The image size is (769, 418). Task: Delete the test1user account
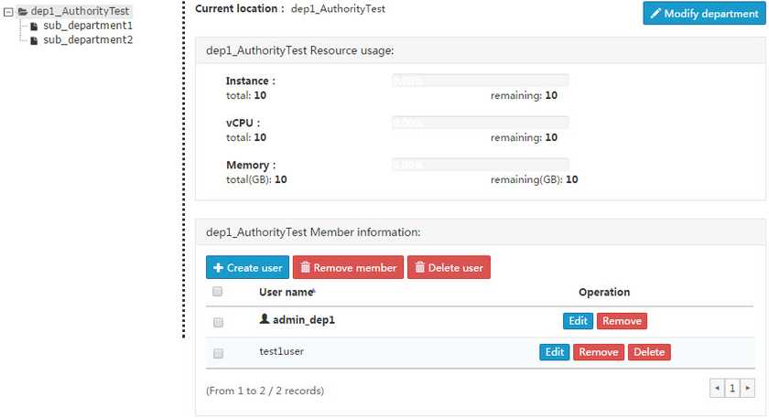[649, 352]
